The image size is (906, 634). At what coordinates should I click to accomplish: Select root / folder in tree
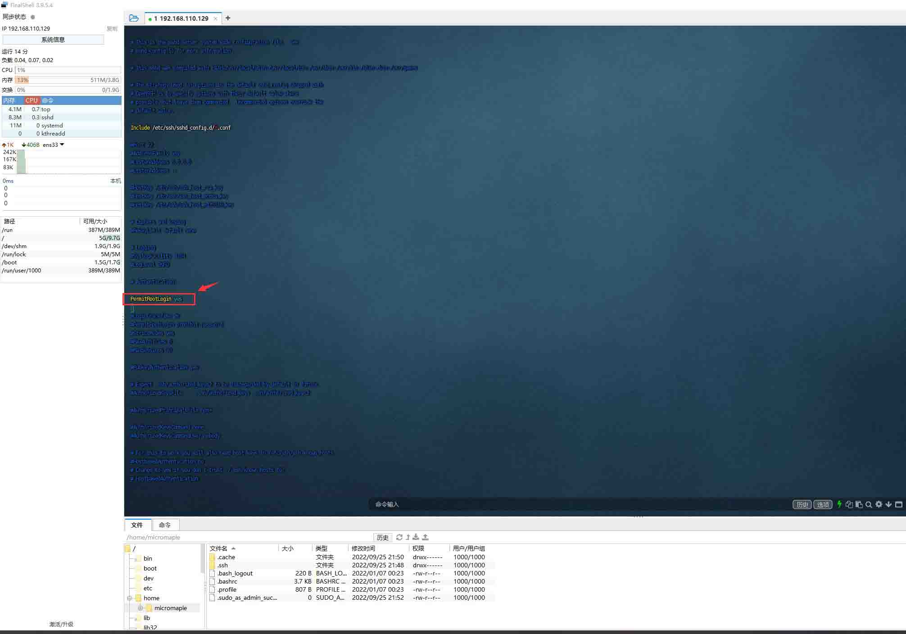tap(130, 548)
